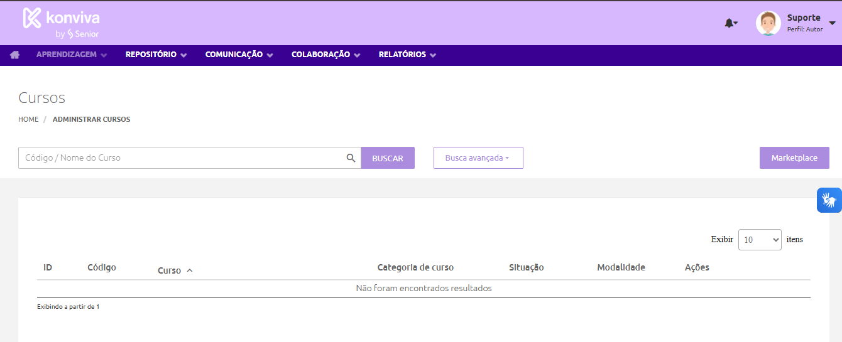Click the Konviva logo
The height and width of the screenshot is (342, 842).
(61, 23)
